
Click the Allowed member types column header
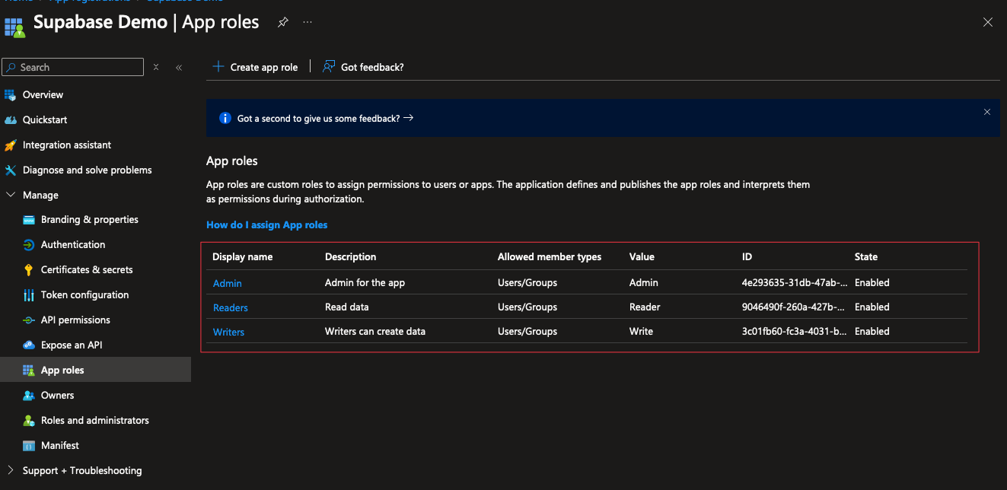pos(550,257)
